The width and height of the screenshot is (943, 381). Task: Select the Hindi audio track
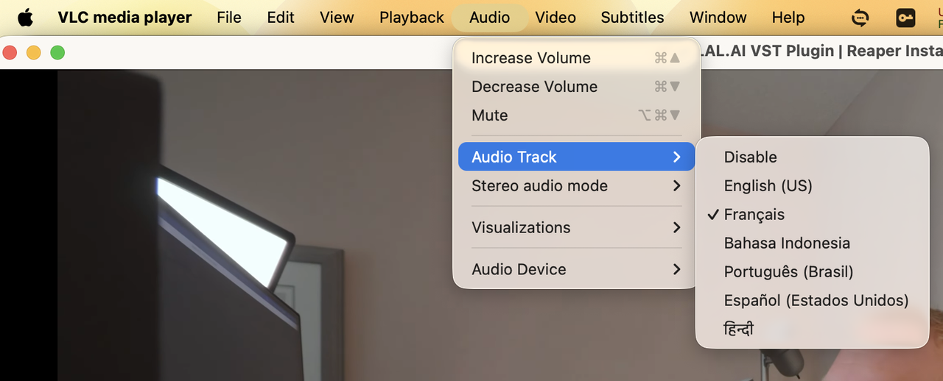point(812,329)
